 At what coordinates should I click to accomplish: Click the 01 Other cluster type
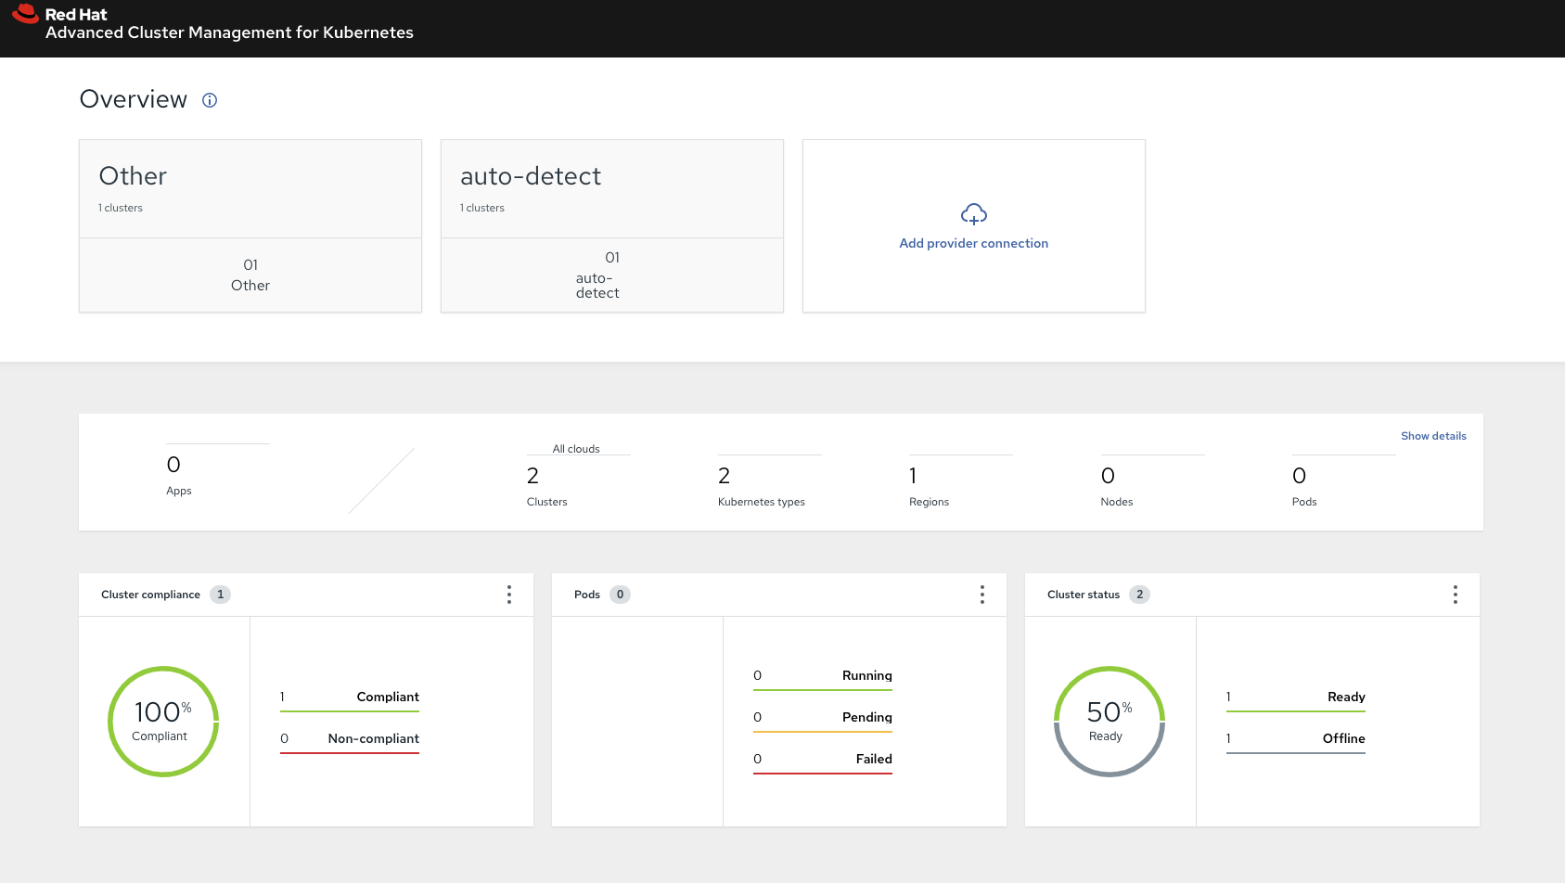pyautogui.click(x=250, y=275)
